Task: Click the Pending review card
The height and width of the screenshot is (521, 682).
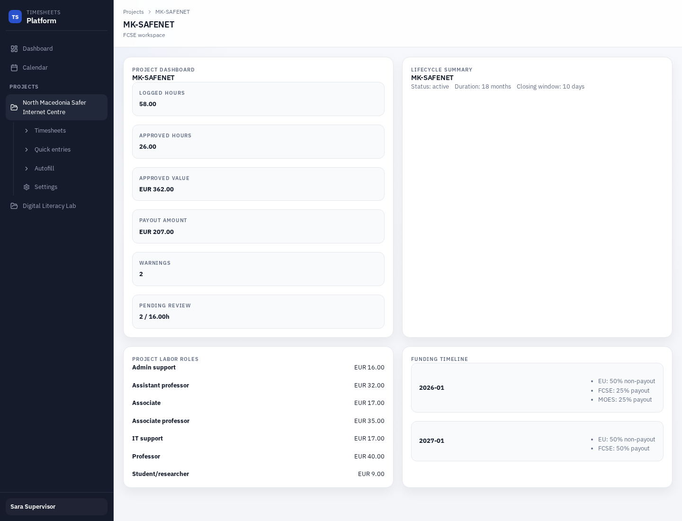Action: (x=258, y=312)
